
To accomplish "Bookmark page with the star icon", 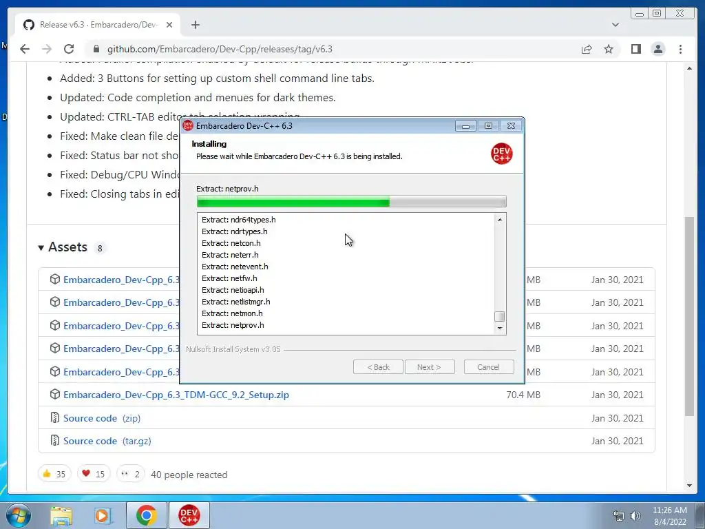I will tap(609, 49).
